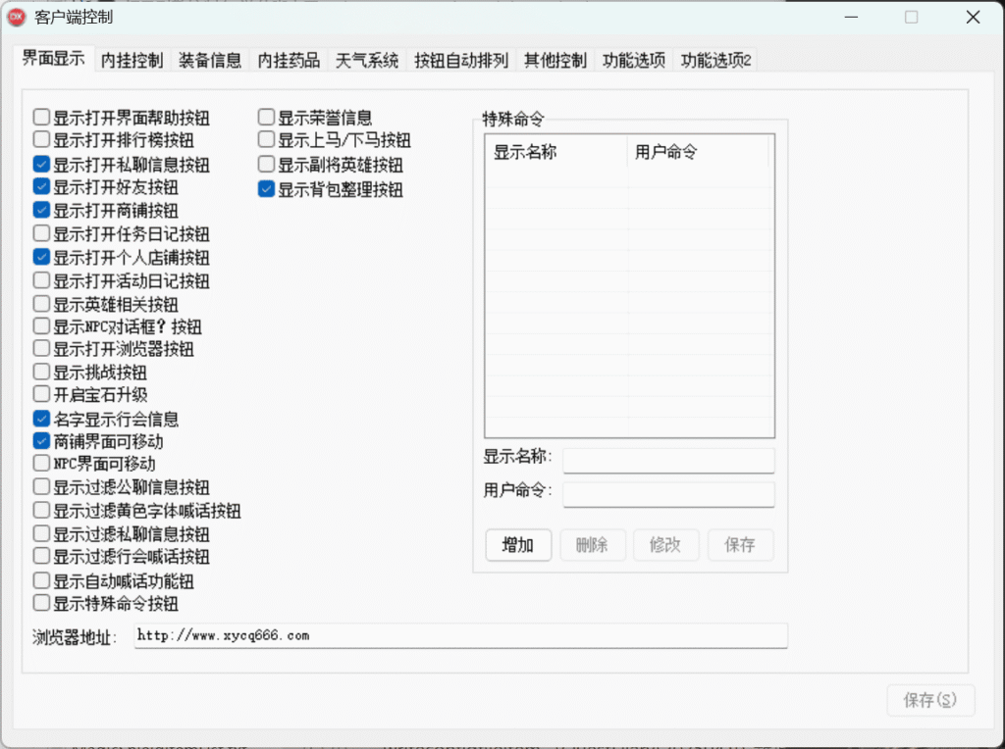Open the 装备信息 tab
Viewport: 1005px width, 749px height.
coord(210,60)
